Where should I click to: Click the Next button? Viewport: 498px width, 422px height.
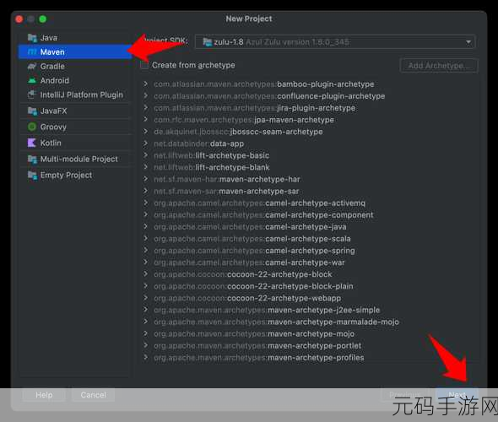(x=457, y=395)
